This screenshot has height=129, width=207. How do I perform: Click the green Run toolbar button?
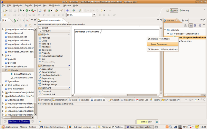coord(27,10)
